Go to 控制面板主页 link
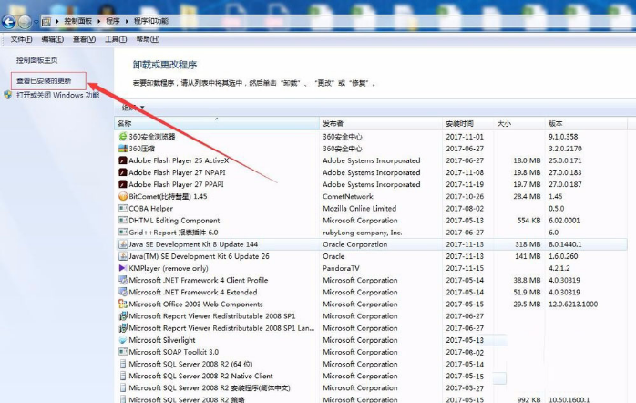Viewport: 636px width, 403px height. (36, 59)
